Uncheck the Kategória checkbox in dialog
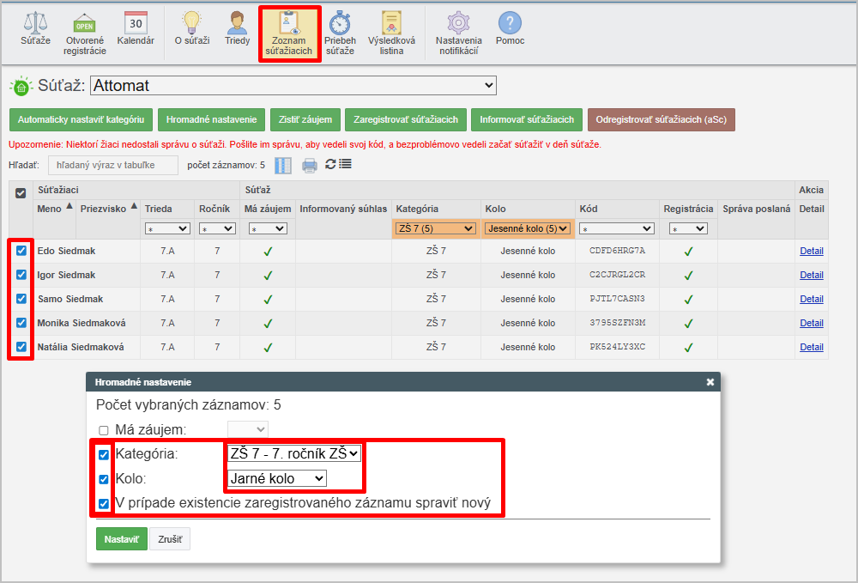The width and height of the screenshot is (858, 583). click(x=104, y=454)
